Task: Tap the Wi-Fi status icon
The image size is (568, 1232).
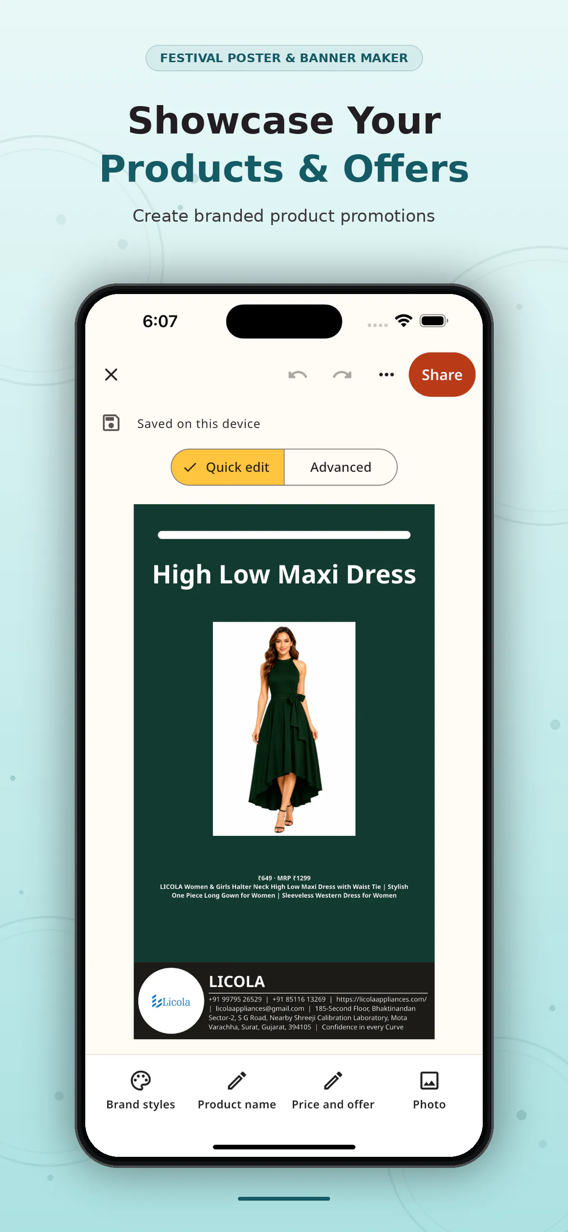Action: [403, 321]
